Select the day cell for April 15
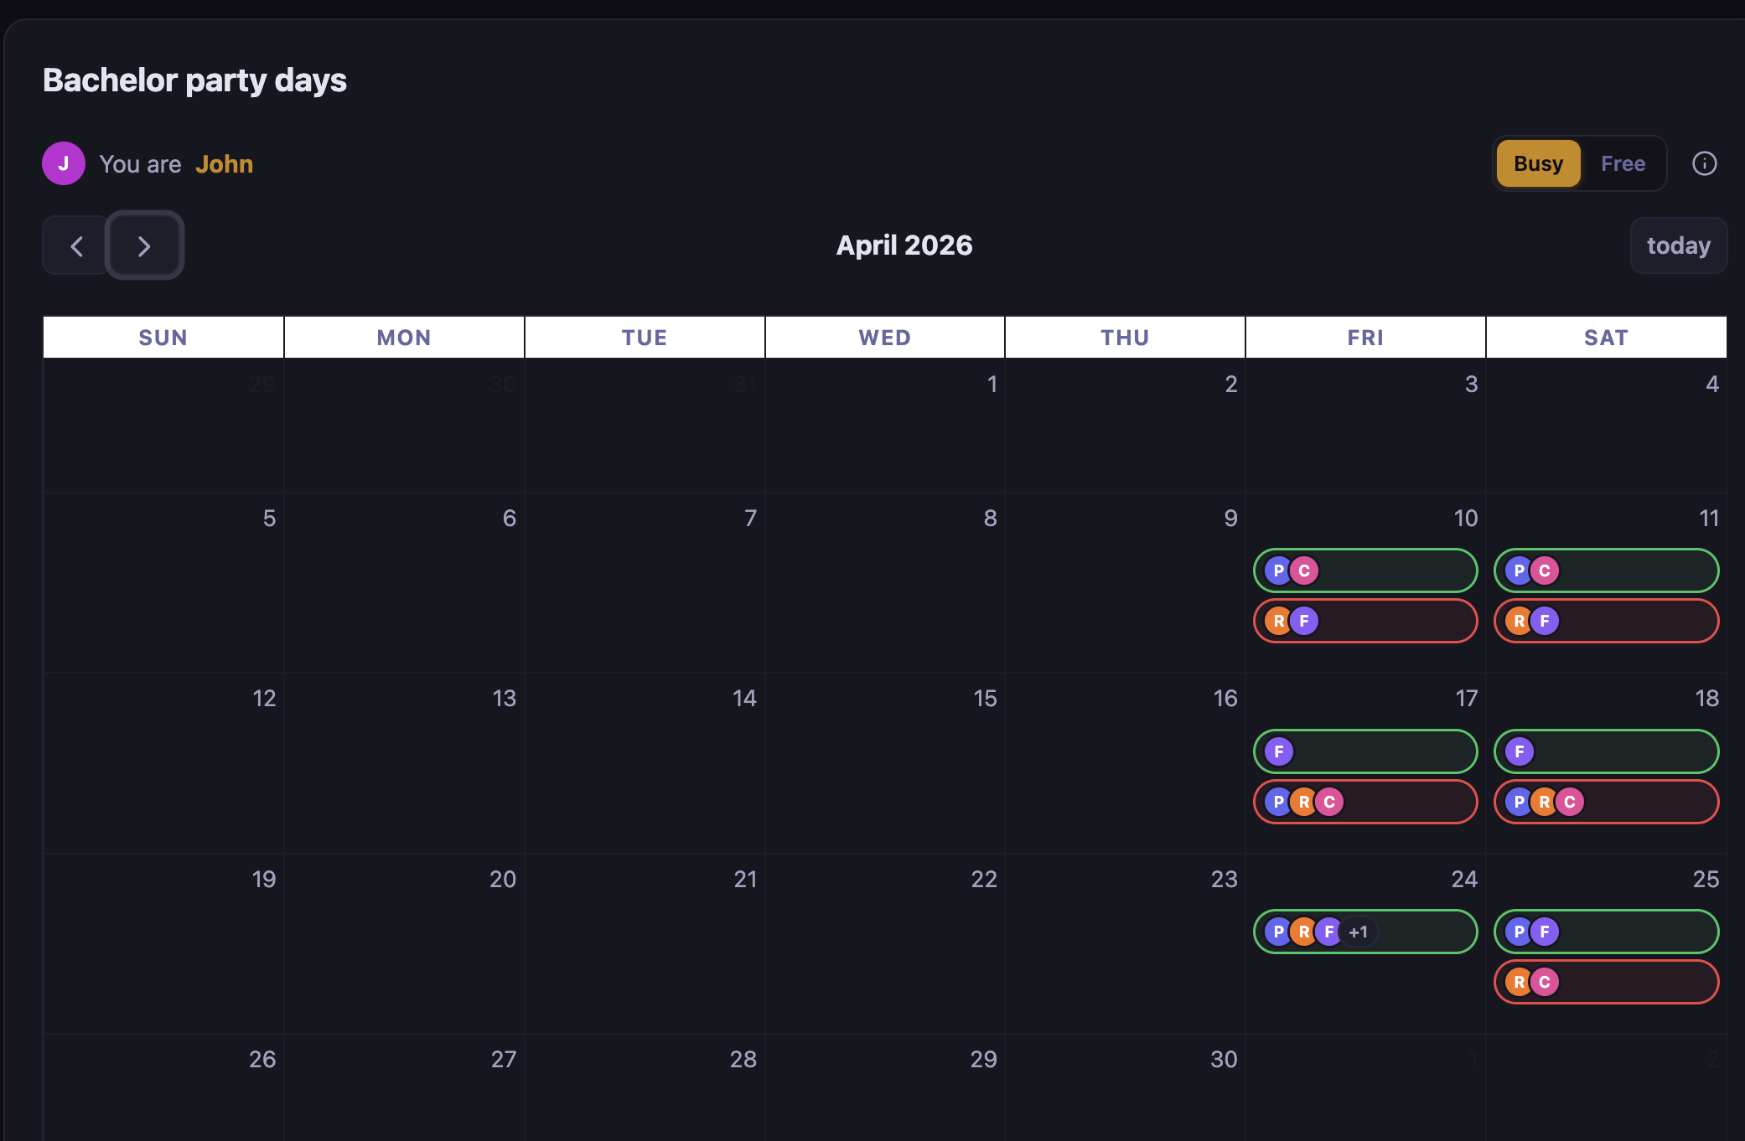 click(885, 763)
